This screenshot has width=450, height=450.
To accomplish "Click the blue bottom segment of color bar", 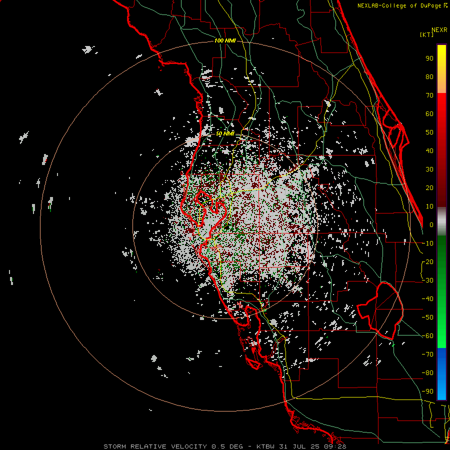I will [441, 373].
